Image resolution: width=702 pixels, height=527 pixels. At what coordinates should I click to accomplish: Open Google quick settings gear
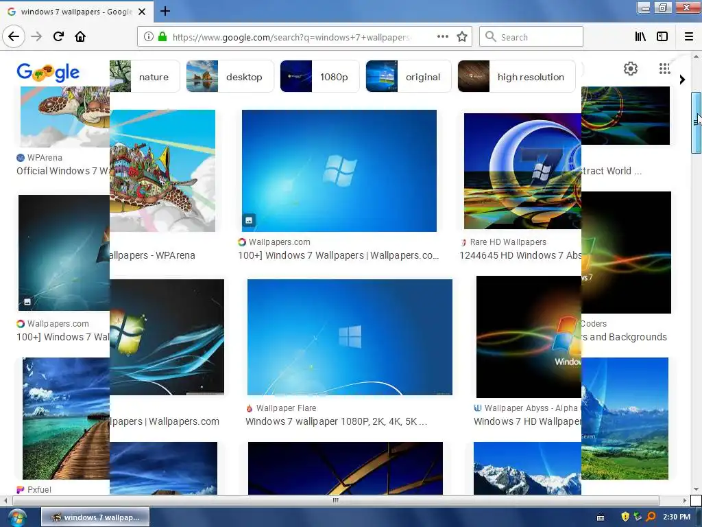pyautogui.click(x=631, y=69)
